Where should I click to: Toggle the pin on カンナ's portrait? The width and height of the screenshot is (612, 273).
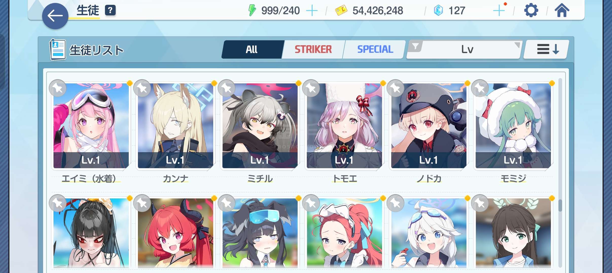click(x=142, y=88)
